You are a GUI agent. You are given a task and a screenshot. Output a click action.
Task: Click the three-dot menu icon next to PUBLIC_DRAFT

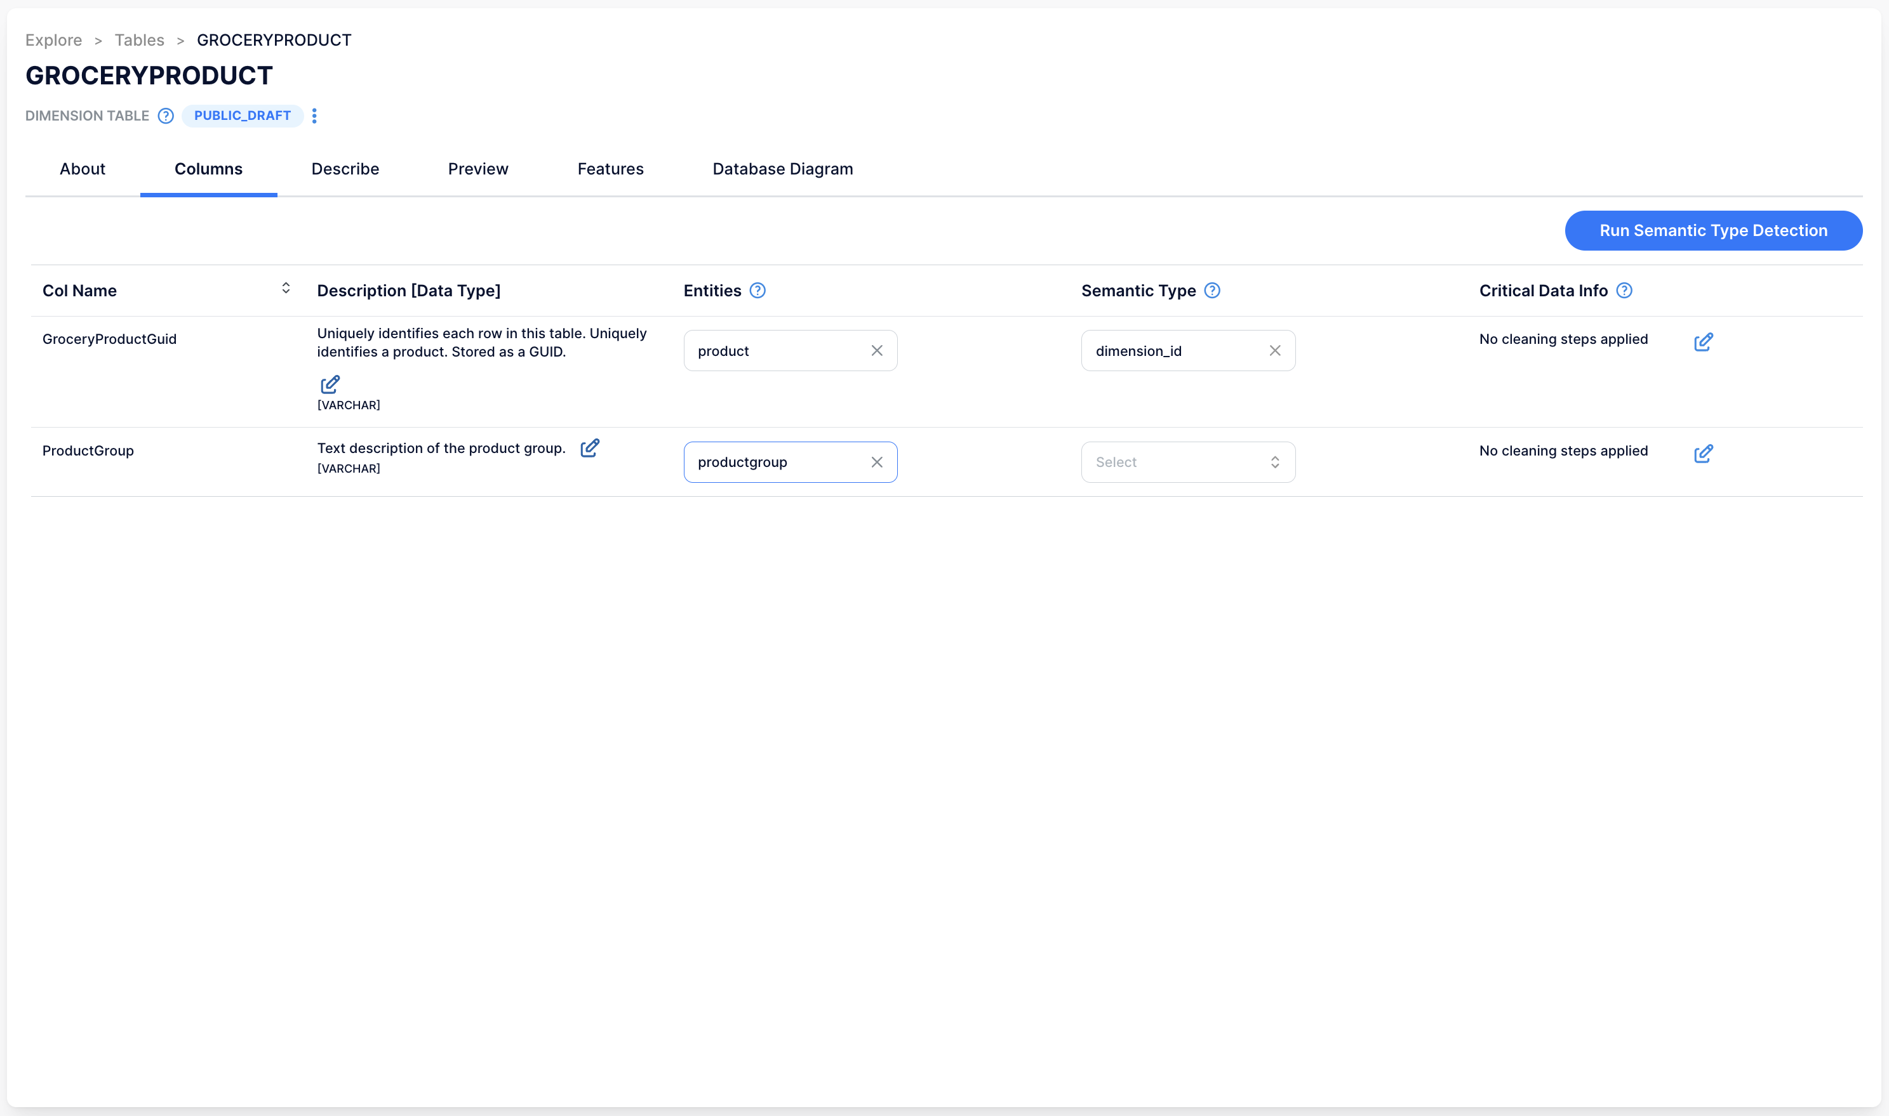click(315, 115)
